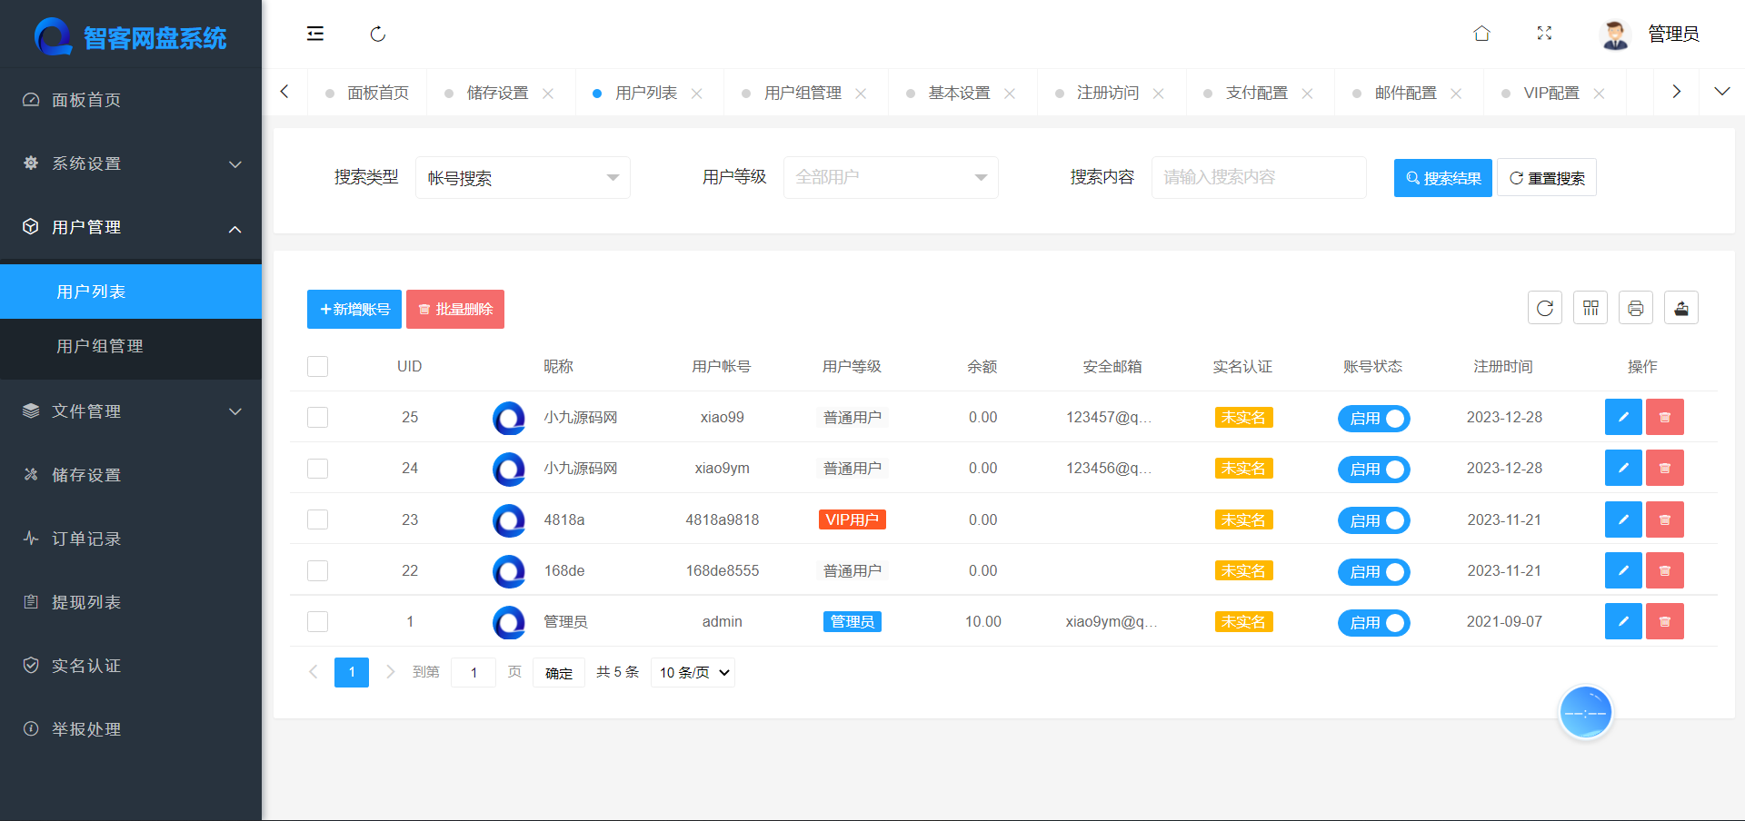Viewport: 1745px width, 821px height.
Task: Check the row checkbox for UID 1
Action: pos(317,621)
